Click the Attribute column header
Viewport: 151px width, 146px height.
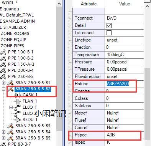tap(89, 4)
